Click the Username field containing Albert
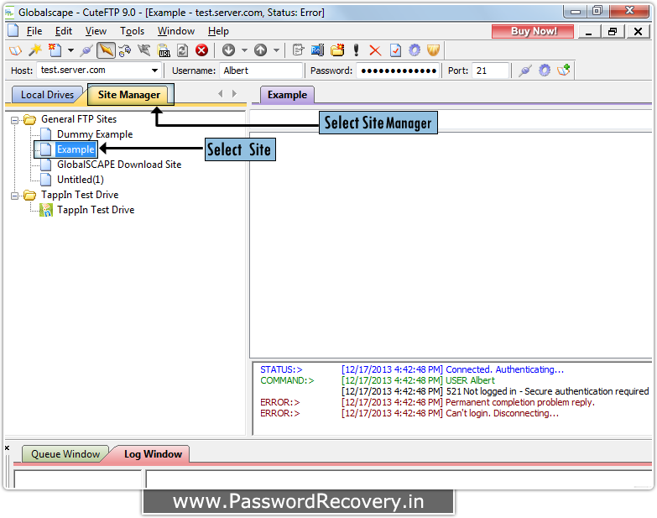 tap(261, 71)
